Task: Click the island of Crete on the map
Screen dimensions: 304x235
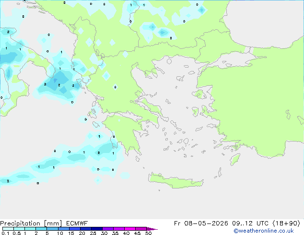Action: pos(175,181)
